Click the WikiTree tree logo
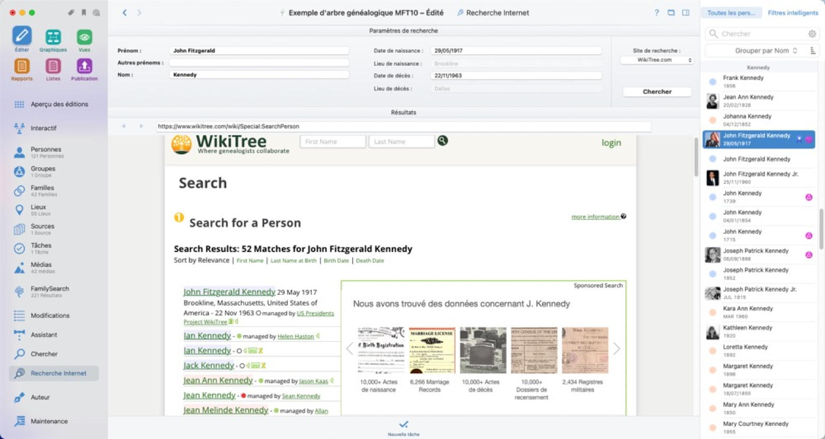This screenshot has height=439, width=825. 181,144
